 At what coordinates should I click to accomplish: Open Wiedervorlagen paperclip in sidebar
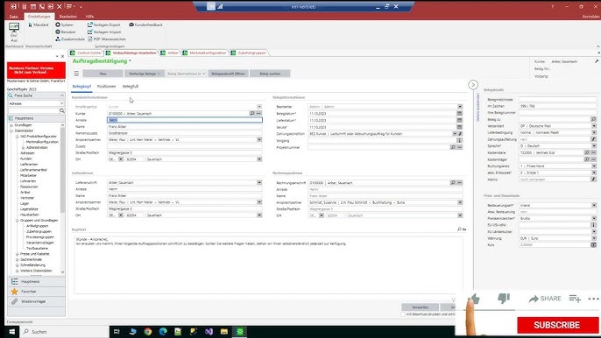pos(15,301)
